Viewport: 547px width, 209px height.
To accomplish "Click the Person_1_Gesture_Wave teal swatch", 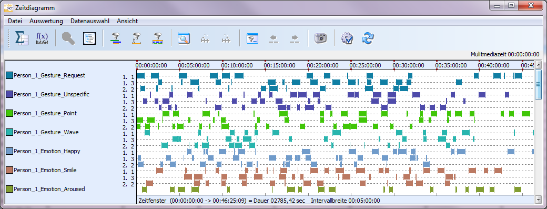I will click(9, 132).
